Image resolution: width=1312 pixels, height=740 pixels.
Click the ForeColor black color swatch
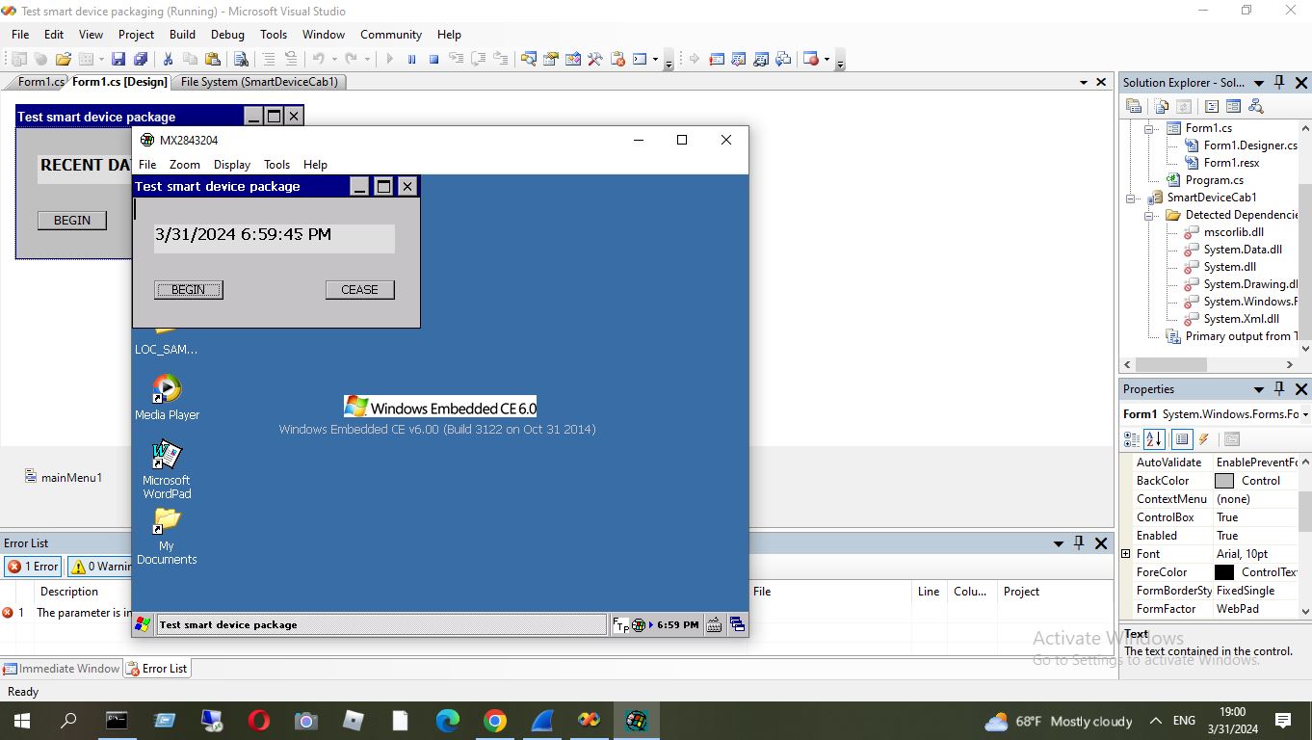[x=1224, y=572]
